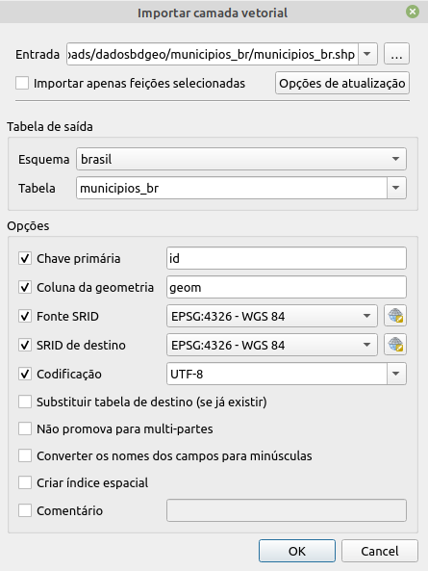Viewport: 428px width, 571px height.
Task: Uncheck the Coluna da geometria checkbox
Action: pos(25,287)
